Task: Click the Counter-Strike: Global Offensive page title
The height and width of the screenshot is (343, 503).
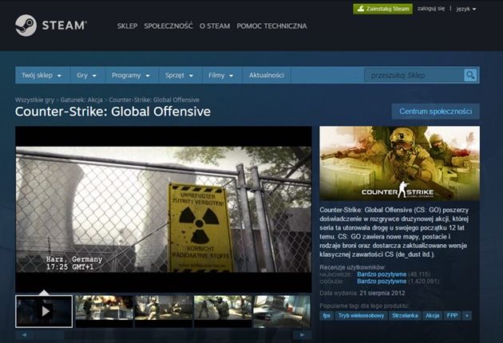Action: click(113, 112)
